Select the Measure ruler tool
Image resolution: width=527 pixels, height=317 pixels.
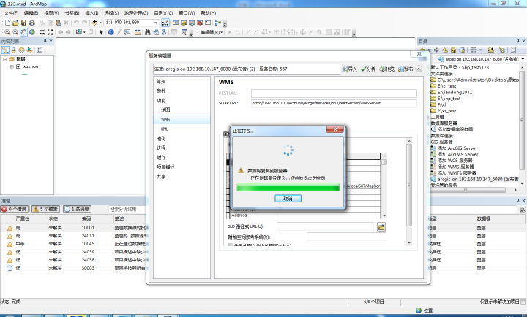(x=138, y=32)
